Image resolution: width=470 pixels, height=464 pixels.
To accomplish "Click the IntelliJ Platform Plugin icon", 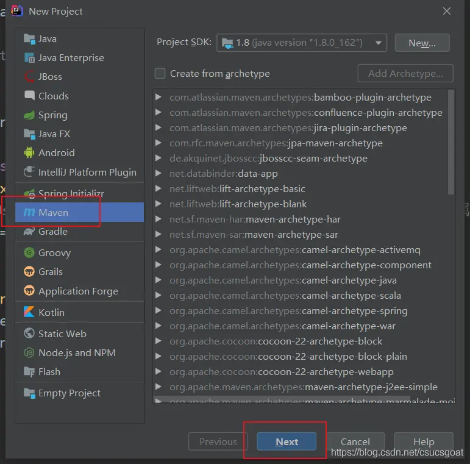I will (x=29, y=172).
